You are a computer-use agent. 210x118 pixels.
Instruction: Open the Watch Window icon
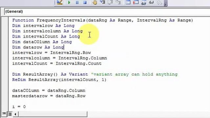coord(143,3)
